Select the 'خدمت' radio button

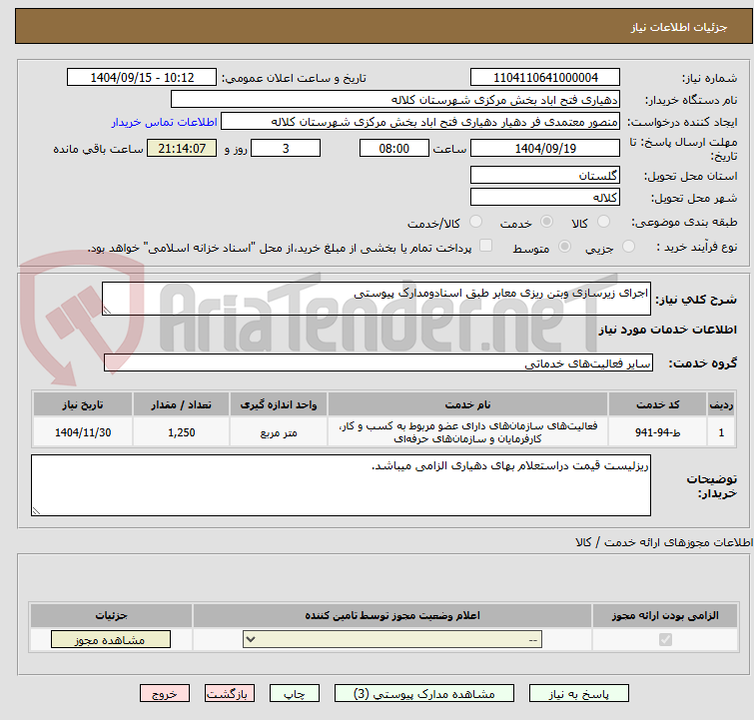[546, 222]
